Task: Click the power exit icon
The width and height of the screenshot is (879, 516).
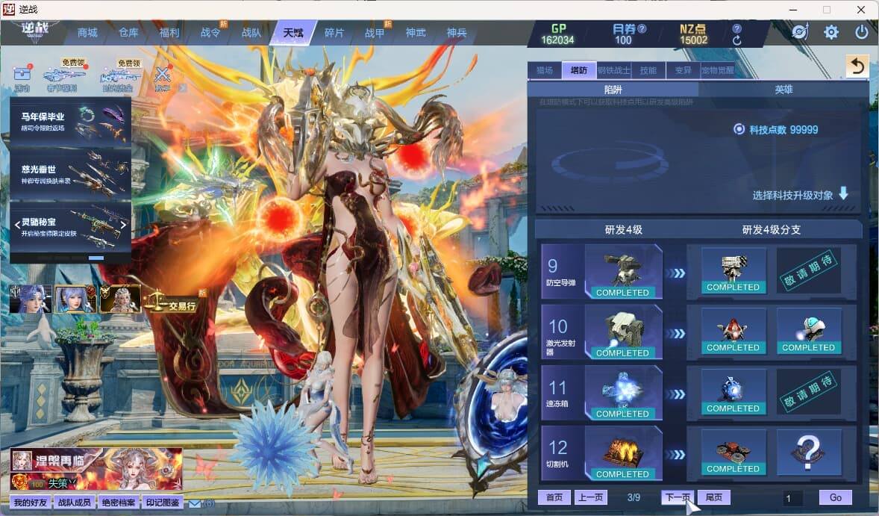Action: tap(862, 32)
